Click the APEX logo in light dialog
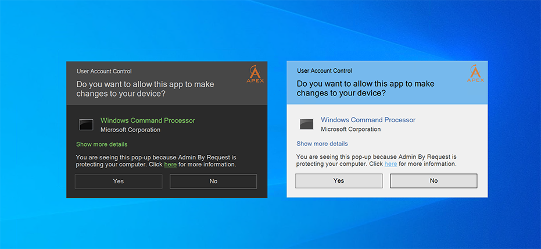The image size is (541, 249). [475, 73]
